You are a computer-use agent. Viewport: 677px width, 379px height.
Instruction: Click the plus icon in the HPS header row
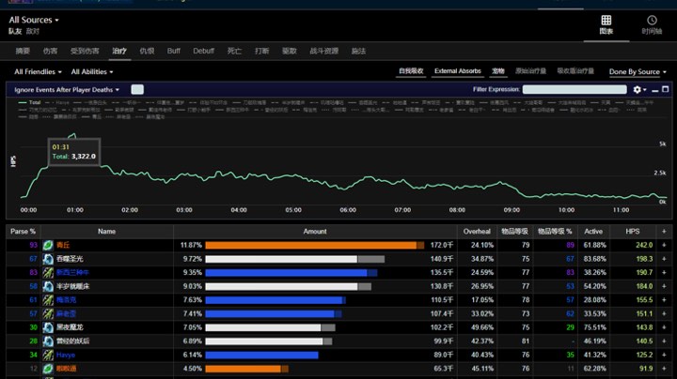coord(664,232)
